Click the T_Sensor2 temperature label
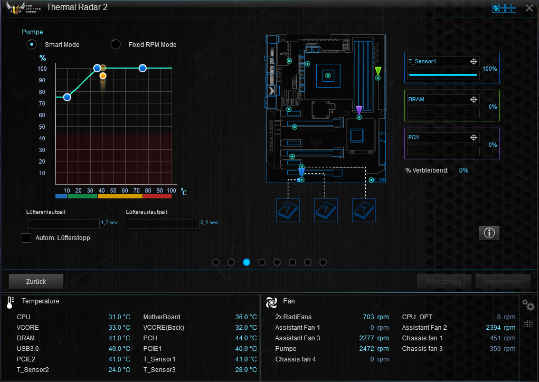The width and height of the screenshot is (539, 382). click(33, 370)
